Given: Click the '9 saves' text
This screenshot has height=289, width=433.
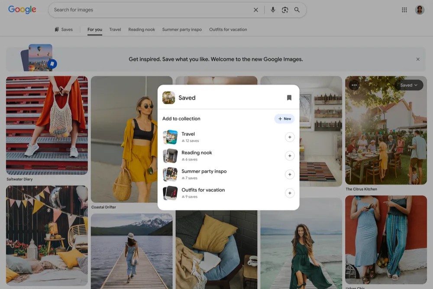Looking at the screenshot, I should click(190, 197).
